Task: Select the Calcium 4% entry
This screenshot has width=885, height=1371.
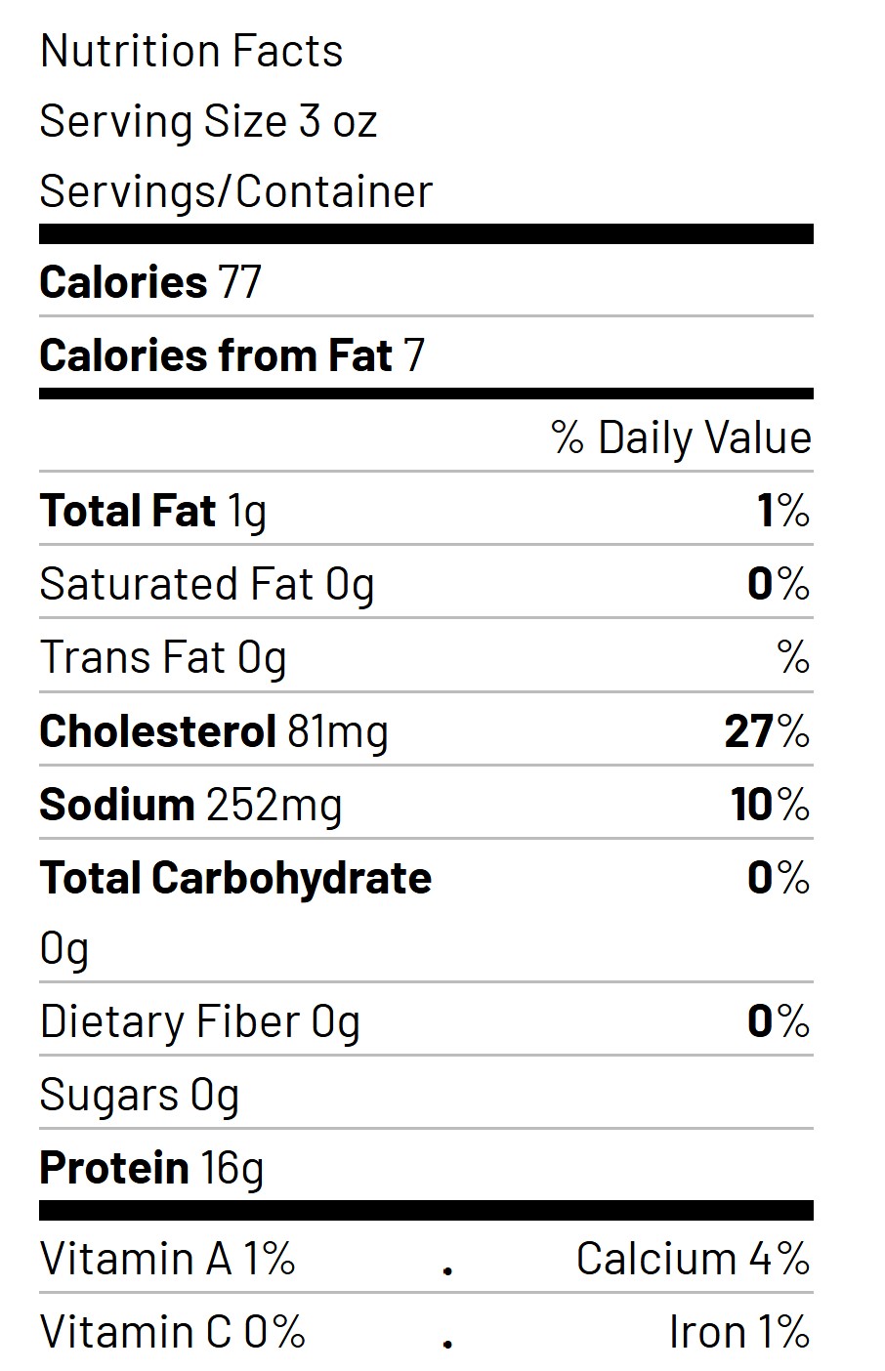Action: (x=694, y=1259)
